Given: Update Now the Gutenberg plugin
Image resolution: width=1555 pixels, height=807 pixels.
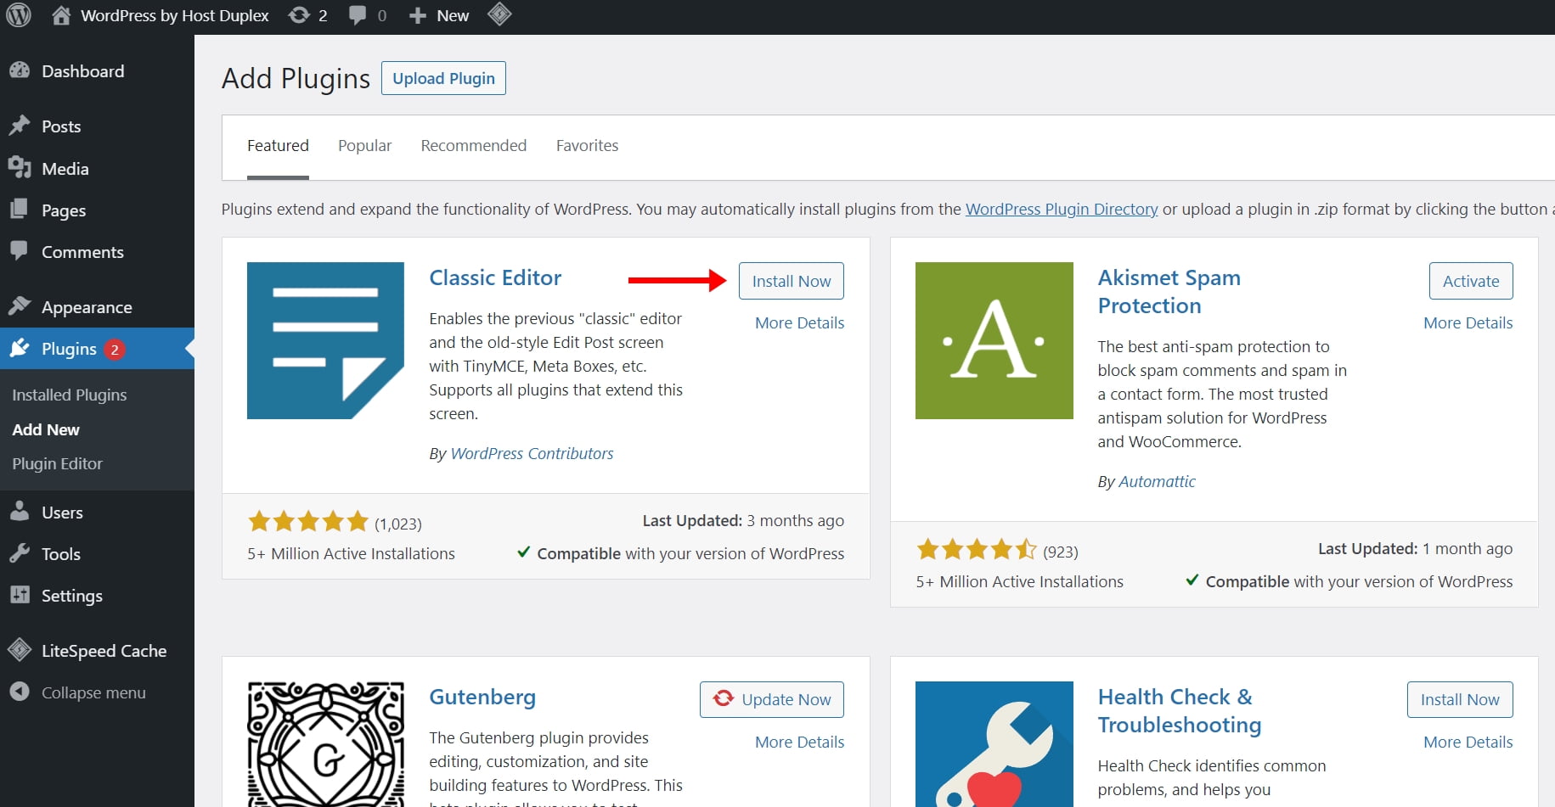Looking at the screenshot, I should [772, 699].
